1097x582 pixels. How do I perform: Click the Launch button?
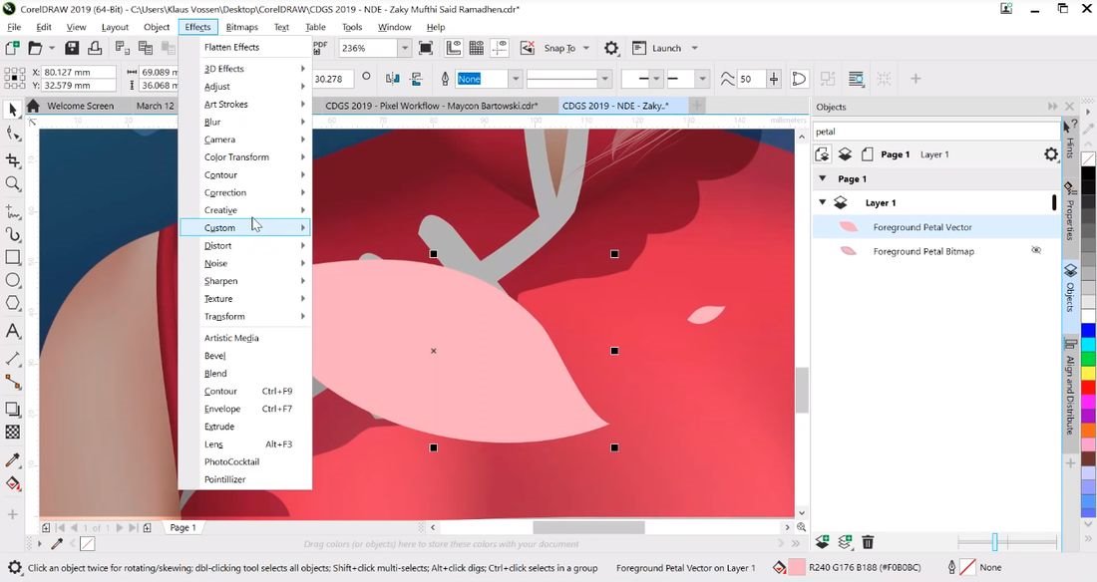pyautogui.click(x=666, y=48)
